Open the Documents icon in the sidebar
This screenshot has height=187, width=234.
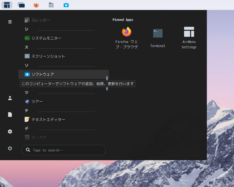10,115
